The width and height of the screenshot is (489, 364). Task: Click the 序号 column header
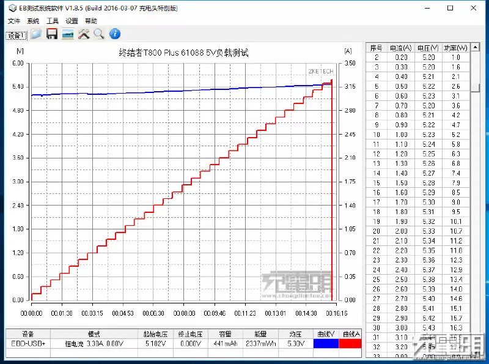tap(376, 48)
